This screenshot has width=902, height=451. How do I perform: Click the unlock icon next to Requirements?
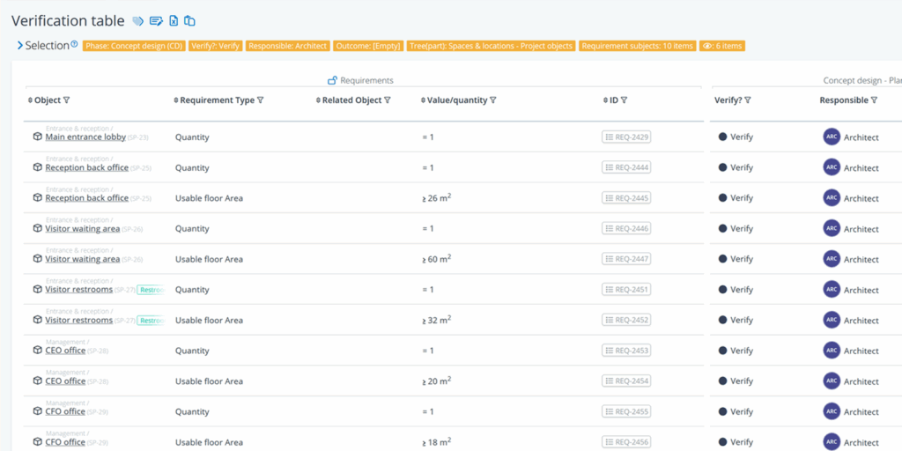pos(332,81)
